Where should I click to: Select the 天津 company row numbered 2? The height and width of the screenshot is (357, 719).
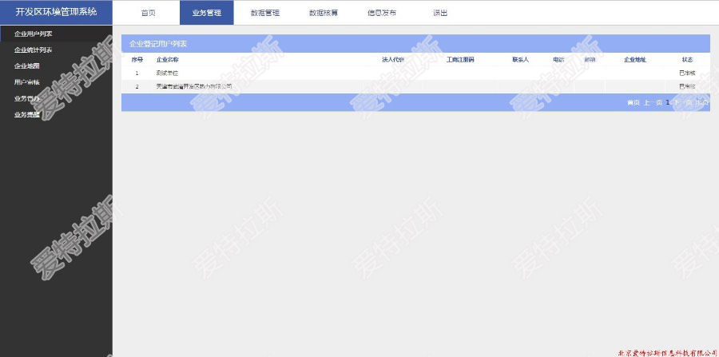point(193,86)
